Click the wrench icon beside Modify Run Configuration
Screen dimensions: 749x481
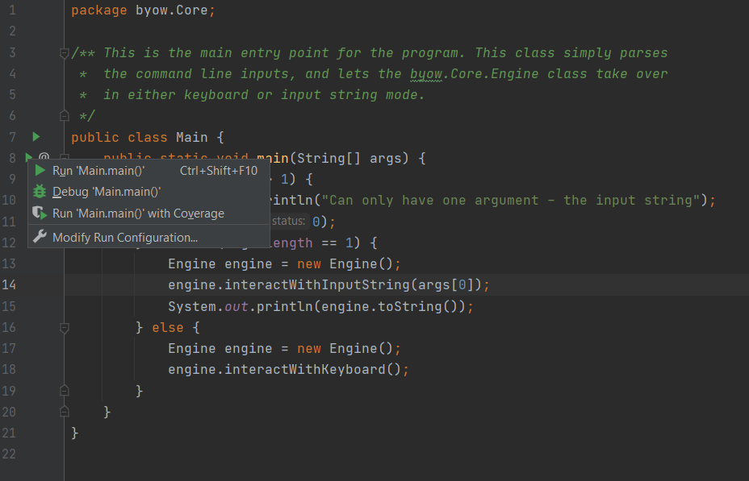coord(40,235)
